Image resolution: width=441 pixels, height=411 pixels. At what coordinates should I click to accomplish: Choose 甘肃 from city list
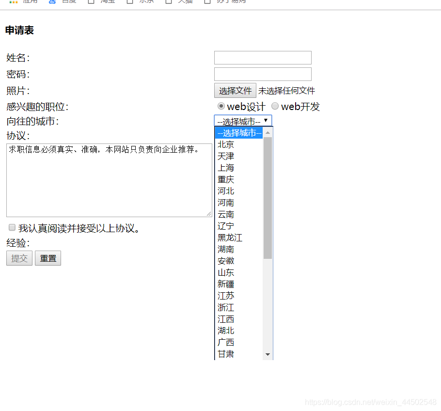pyautogui.click(x=239, y=354)
